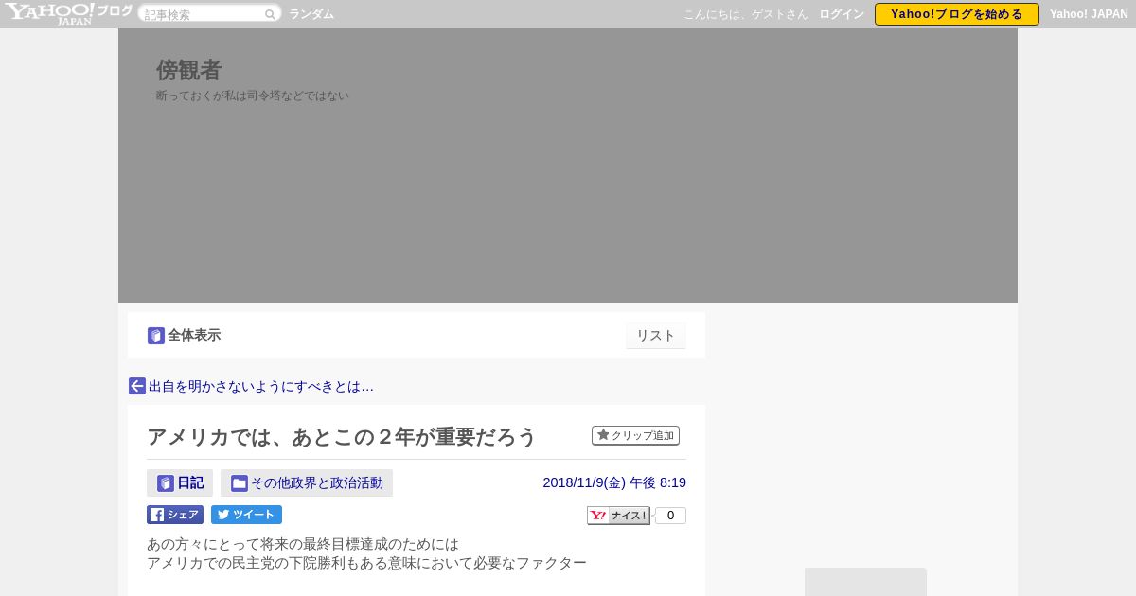
Task: Click the blog title 傍観者
Action: [189, 70]
